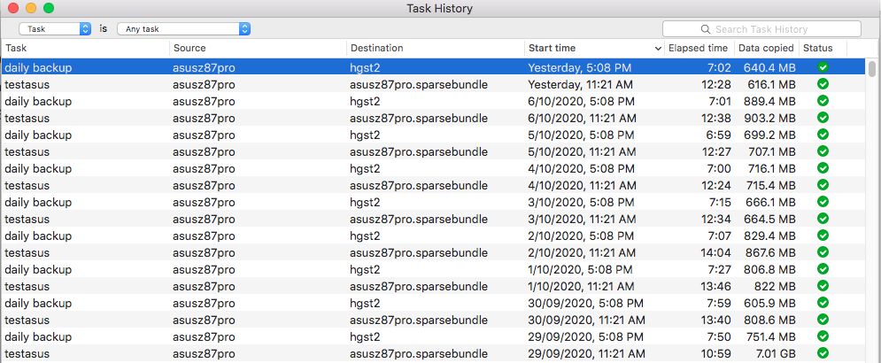Sort by Data copied column header

click(x=766, y=48)
